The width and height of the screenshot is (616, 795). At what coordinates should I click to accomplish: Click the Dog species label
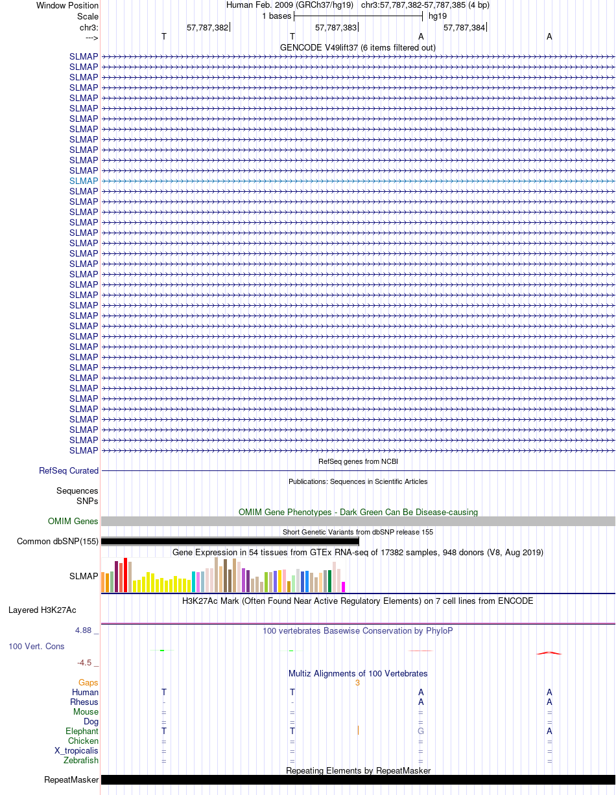click(91, 721)
